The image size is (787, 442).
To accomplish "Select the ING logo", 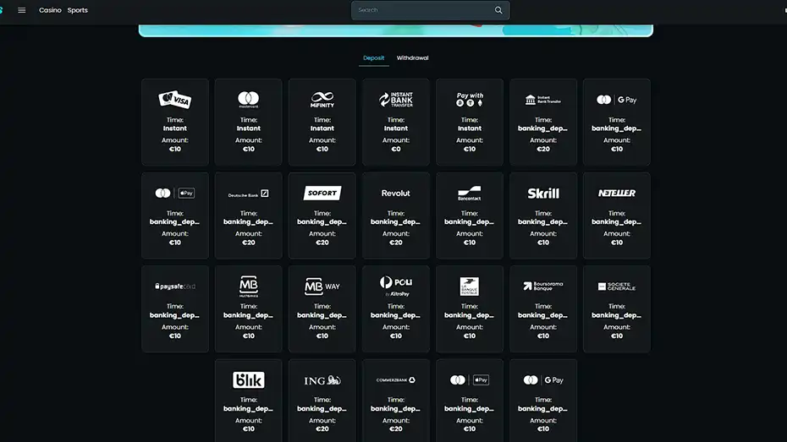I will click(x=322, y=380).
